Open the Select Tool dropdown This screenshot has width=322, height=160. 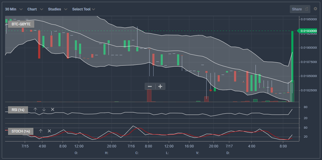83,9
